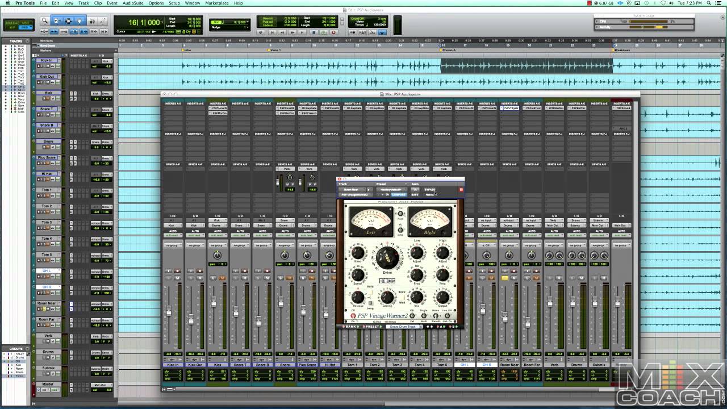Click the Fast Forward transport button
Image resolution: width=727 pixels, height=409 pixels.
tap(292, 32)
